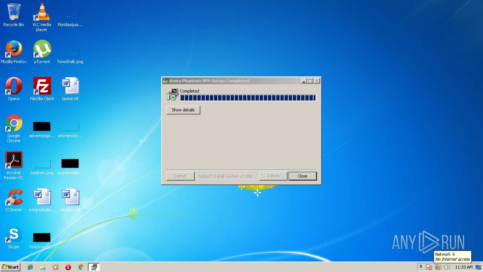Show hidden tray icons arrow
483x272 pixels.
pos(421,267)
